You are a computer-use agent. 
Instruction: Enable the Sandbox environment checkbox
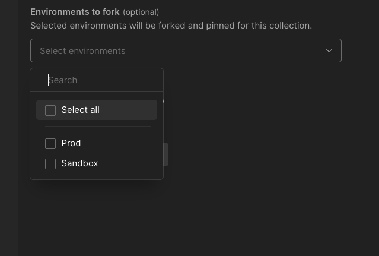point(50,163)
